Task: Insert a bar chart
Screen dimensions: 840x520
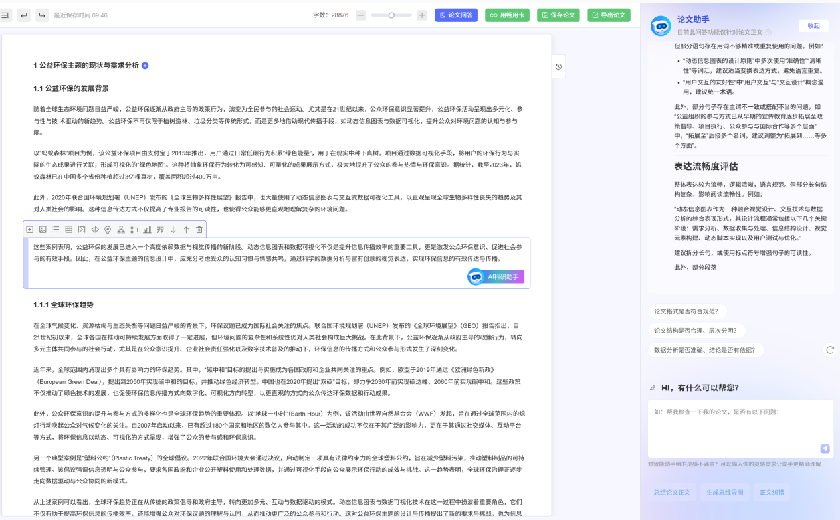Action: [147, 230]
